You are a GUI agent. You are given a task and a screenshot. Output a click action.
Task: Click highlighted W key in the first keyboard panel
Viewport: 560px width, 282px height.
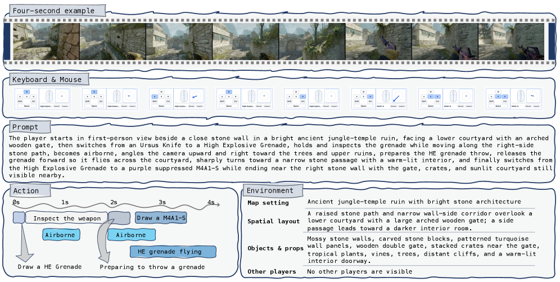27,92
